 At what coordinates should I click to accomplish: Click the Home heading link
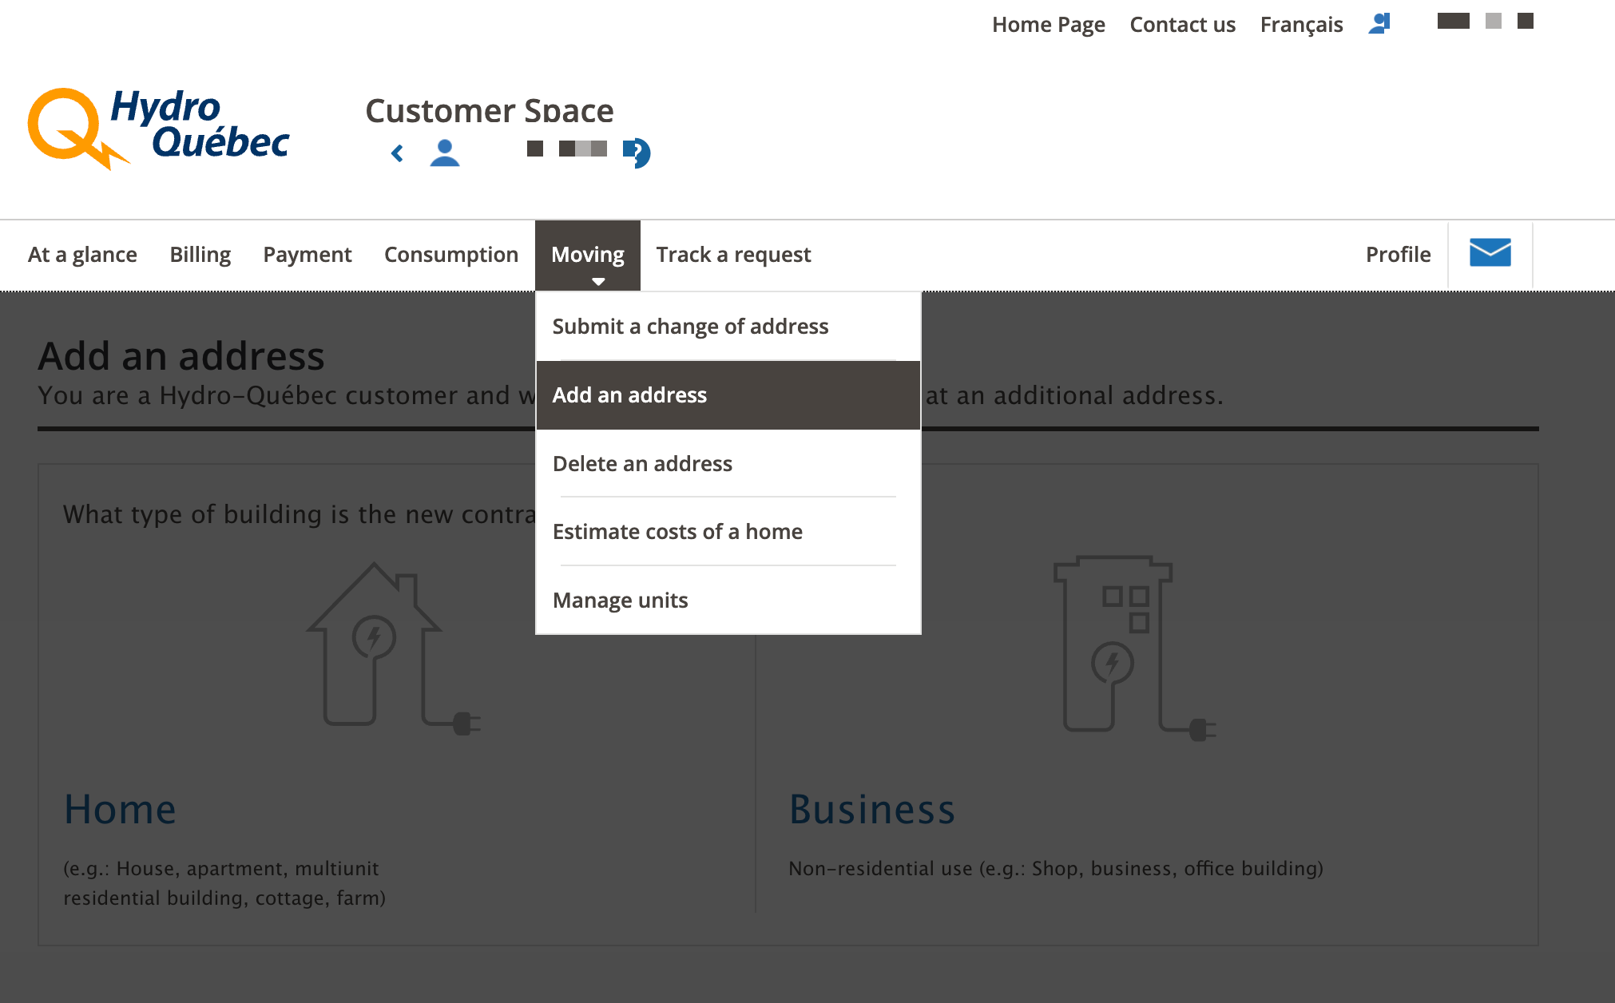click(x=120, y=809)
